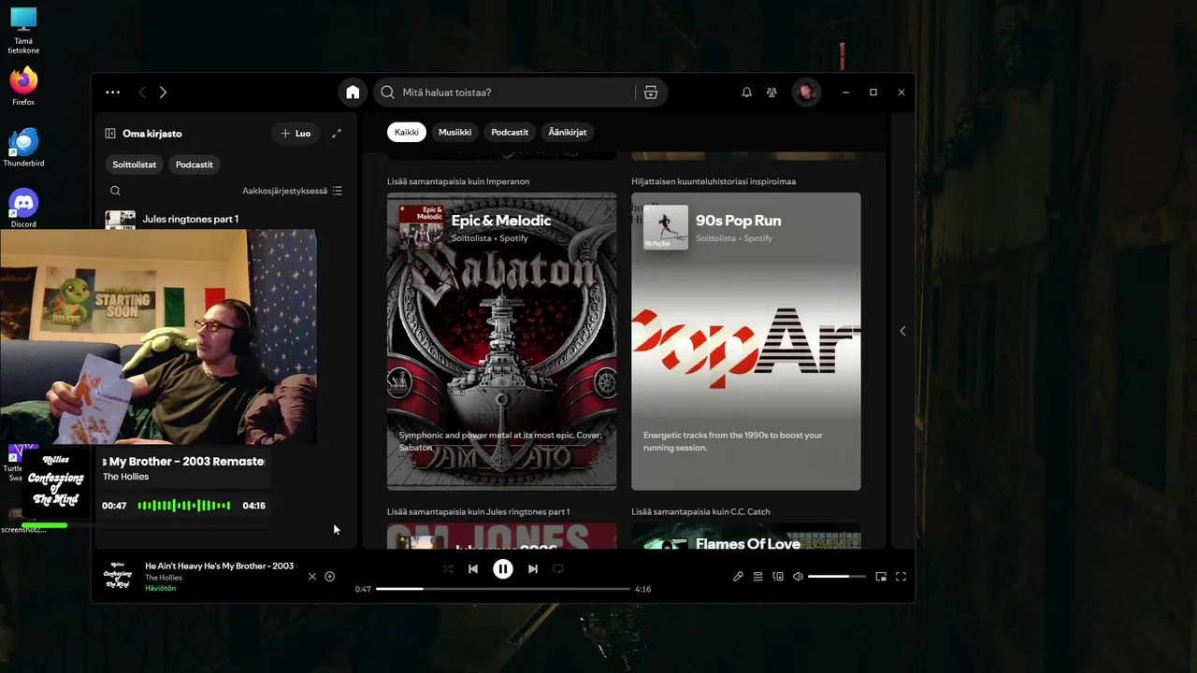The height and width of the screenshot is (673, 1197).
Task: Click 90s Pop Run small cover thumbnail
Action: pos(666,227)
